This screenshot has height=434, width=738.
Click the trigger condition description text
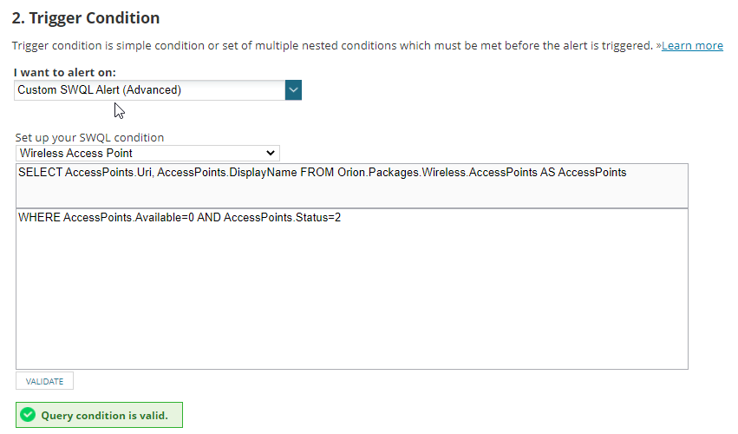tap(332, 46)
